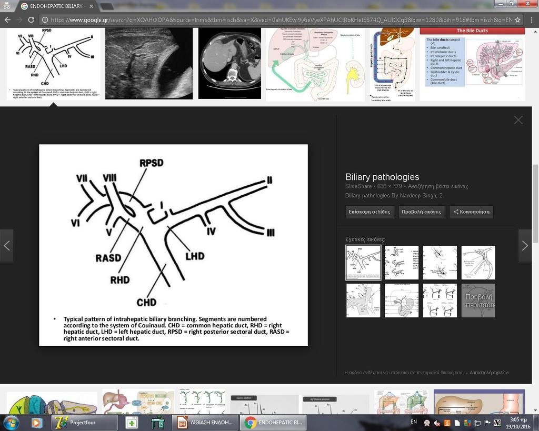539x431 pixels.
Task: Click the Προβολή εικόνας button
Action: tap(421, 212)
